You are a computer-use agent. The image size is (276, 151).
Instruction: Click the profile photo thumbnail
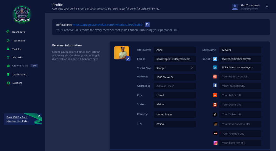point(121,53)
